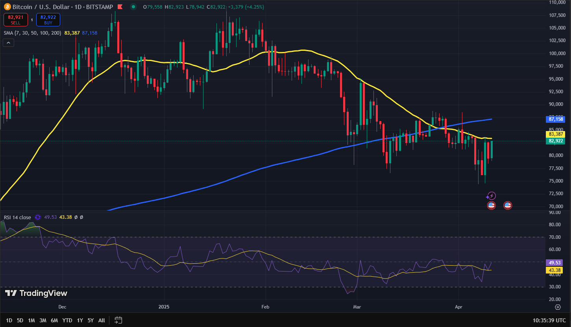571x327 pixels.
Task: Toggle the green market status indicator
Action: point(134,7)
